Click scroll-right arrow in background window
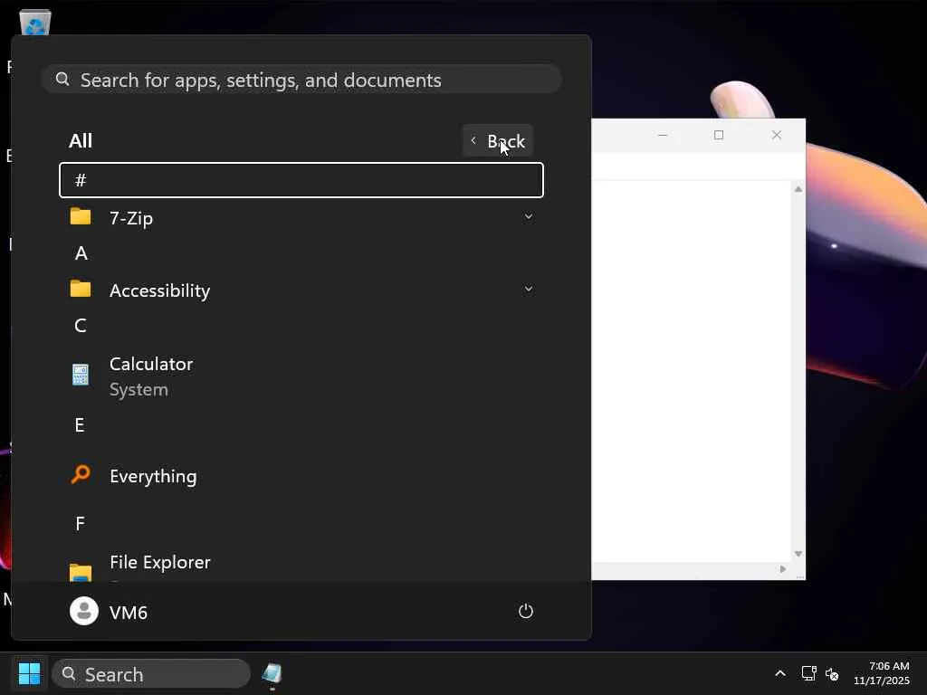 [783, 569]
